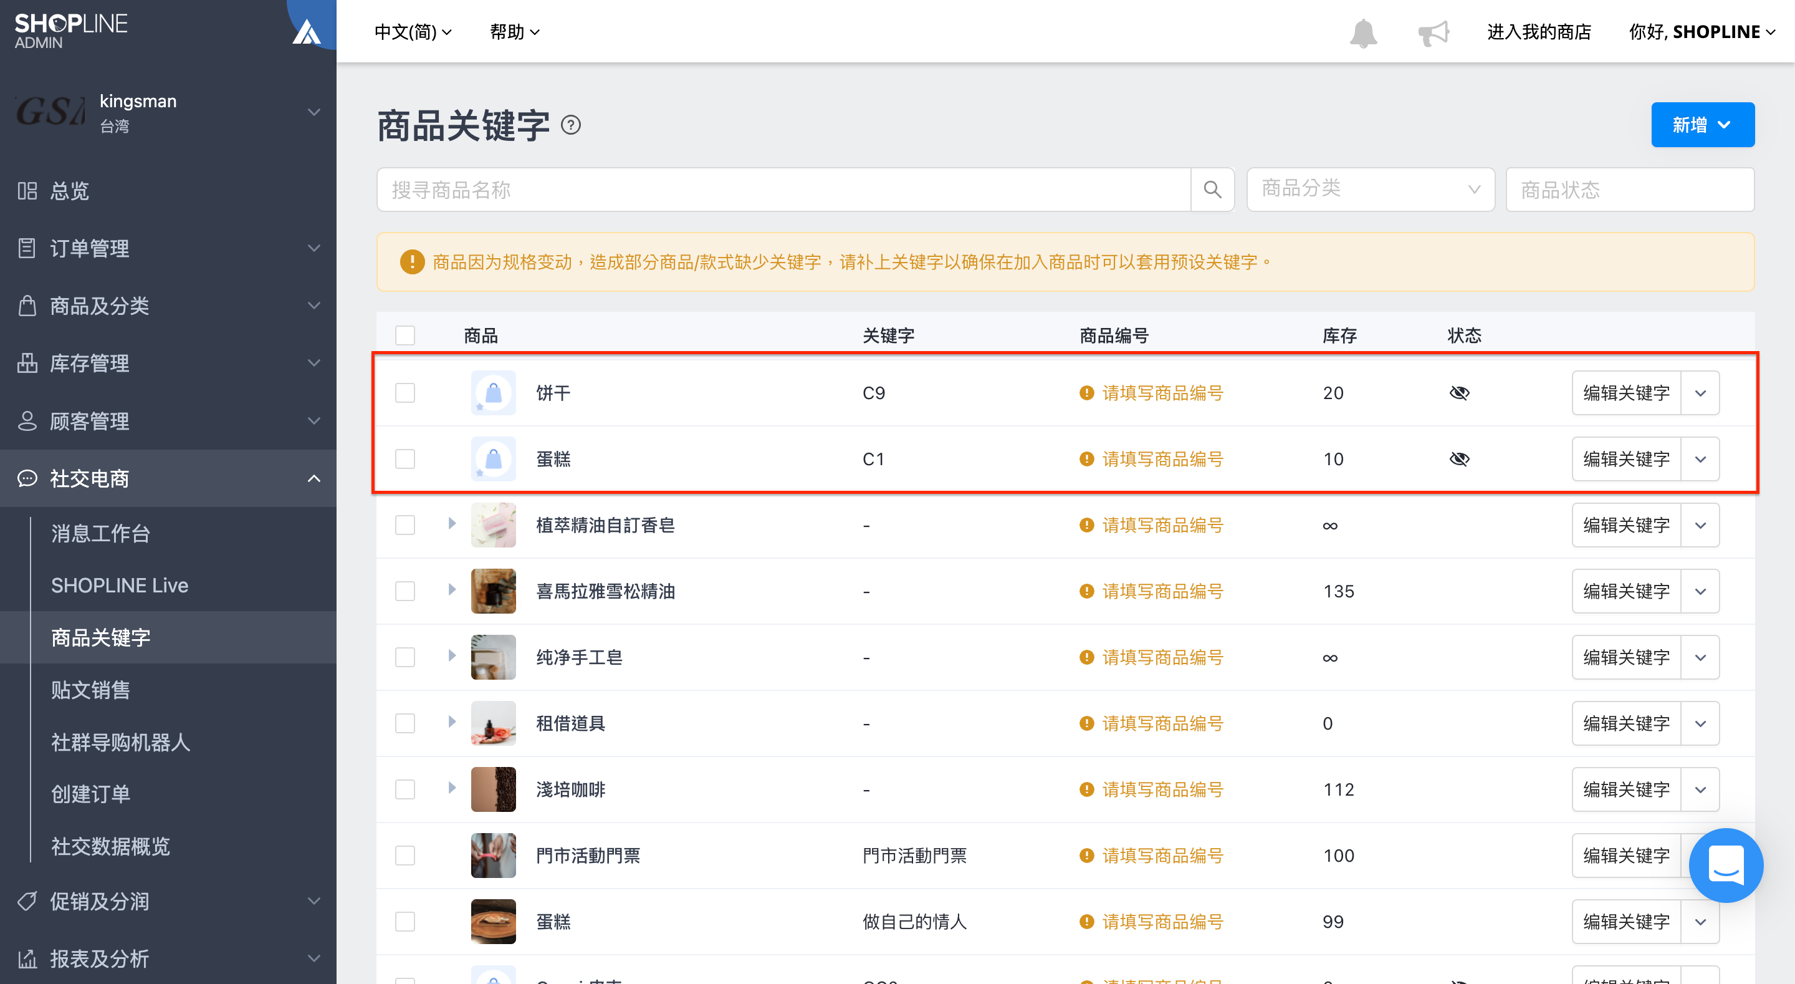Open dropdown arrow beside 编辑关键字 for 饼干
The image size is (1795, 984).
click(1700, 393)
